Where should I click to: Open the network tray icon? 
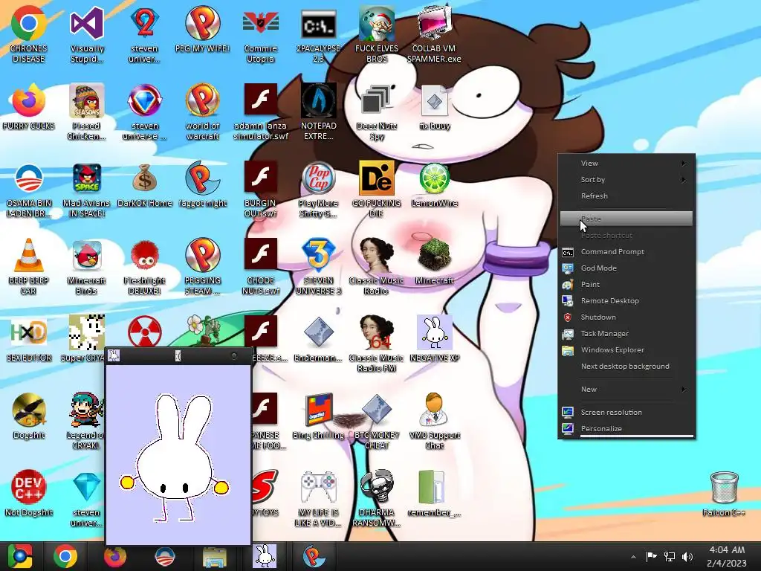click(670, 556)
